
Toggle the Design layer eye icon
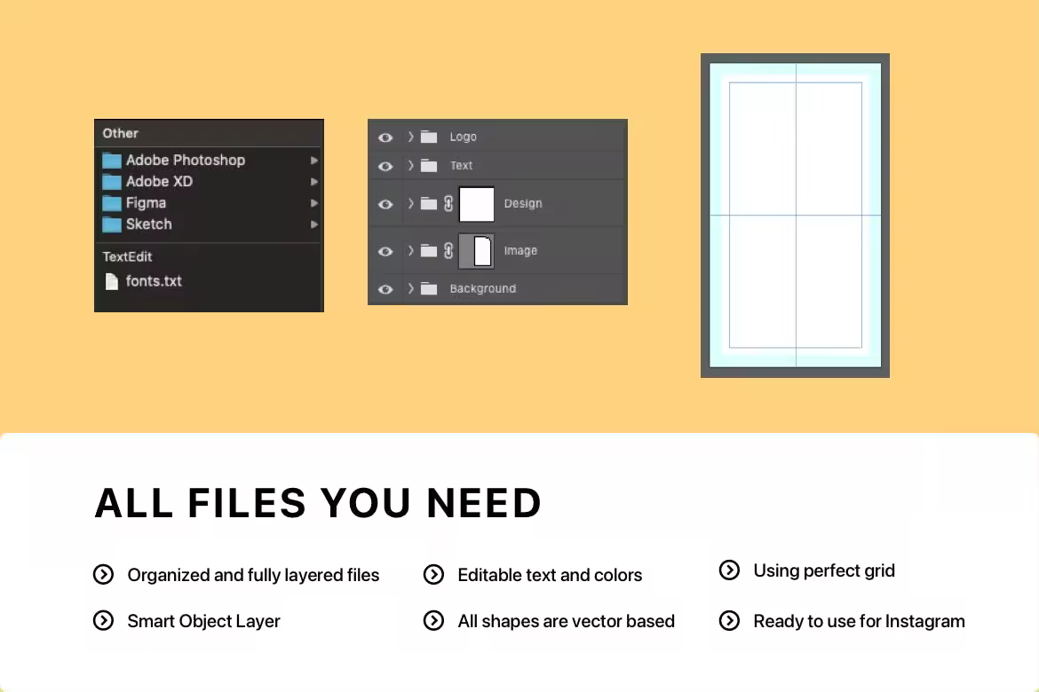(x=385, y=204)
